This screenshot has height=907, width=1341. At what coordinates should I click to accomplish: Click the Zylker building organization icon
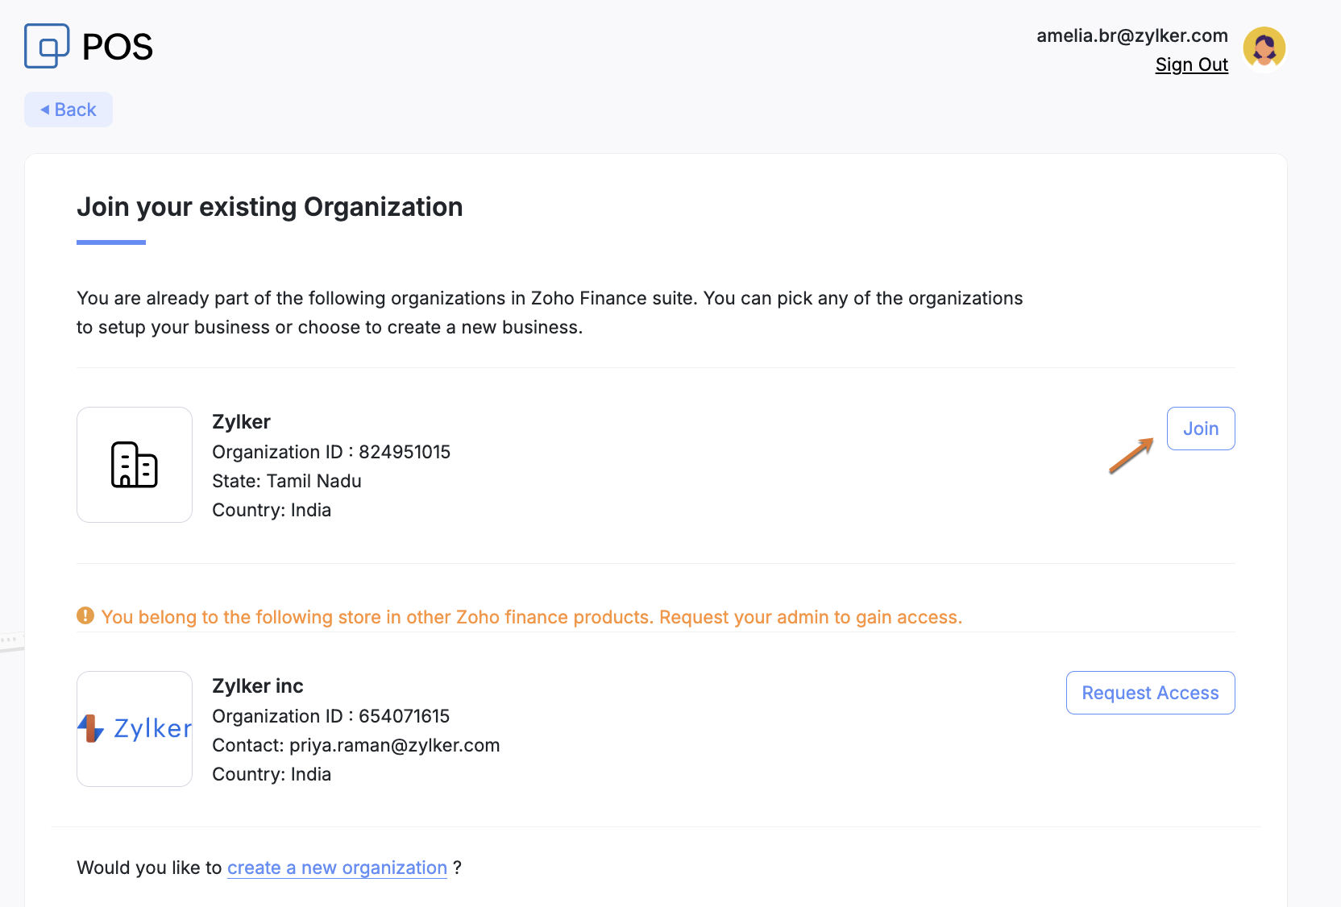pos(135,465)
